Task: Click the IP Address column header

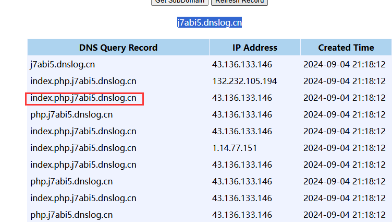Action: pyautogui.click(x=254, y=48)
